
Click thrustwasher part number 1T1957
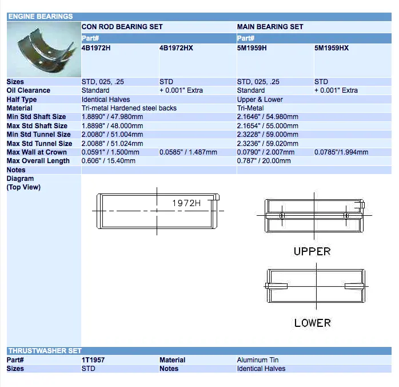(x=93, y=360)
